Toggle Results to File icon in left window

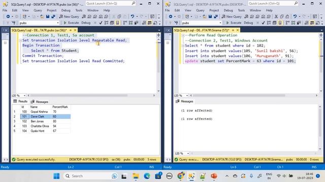click(x=155, y=23)
